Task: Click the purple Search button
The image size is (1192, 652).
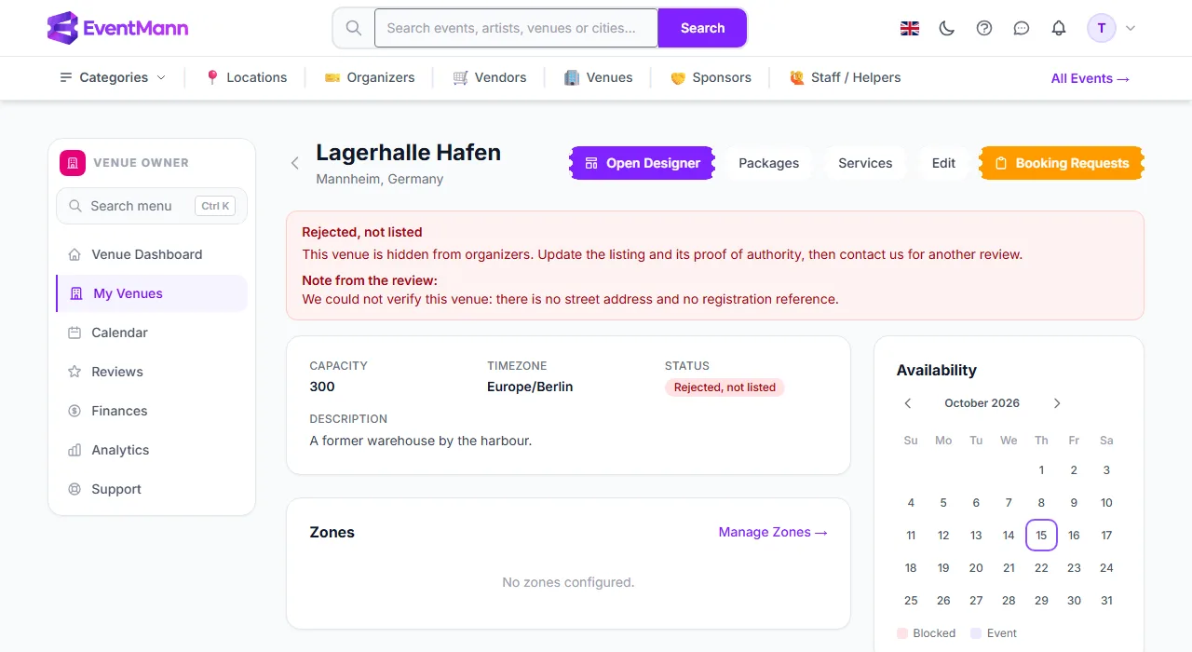Action: pyautogui.click(x=702, y=28)
